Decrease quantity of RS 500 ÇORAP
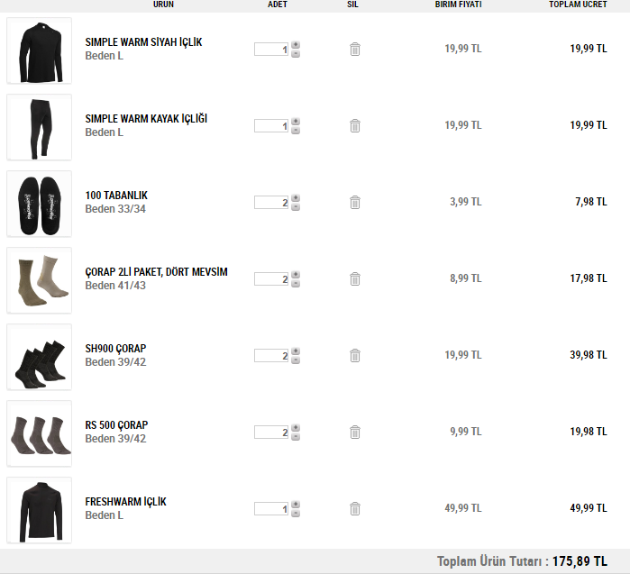Viewport: 630px width, 574px height. pyautogui.click(x=296, y=437)
